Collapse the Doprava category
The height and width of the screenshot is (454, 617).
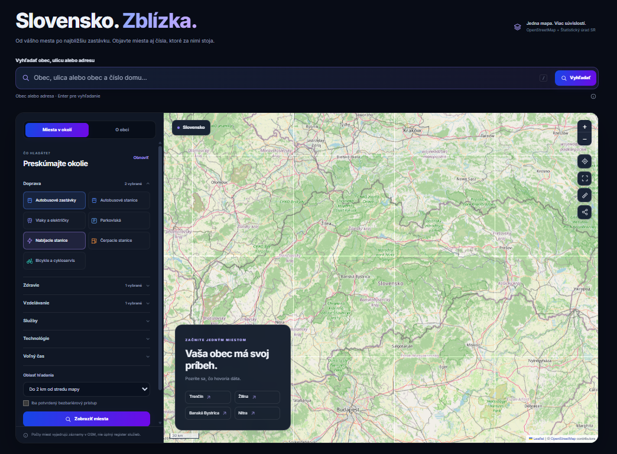(86, 184)
